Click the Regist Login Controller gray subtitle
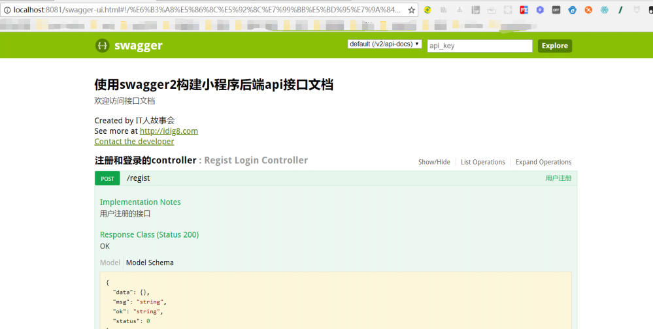 256,160
